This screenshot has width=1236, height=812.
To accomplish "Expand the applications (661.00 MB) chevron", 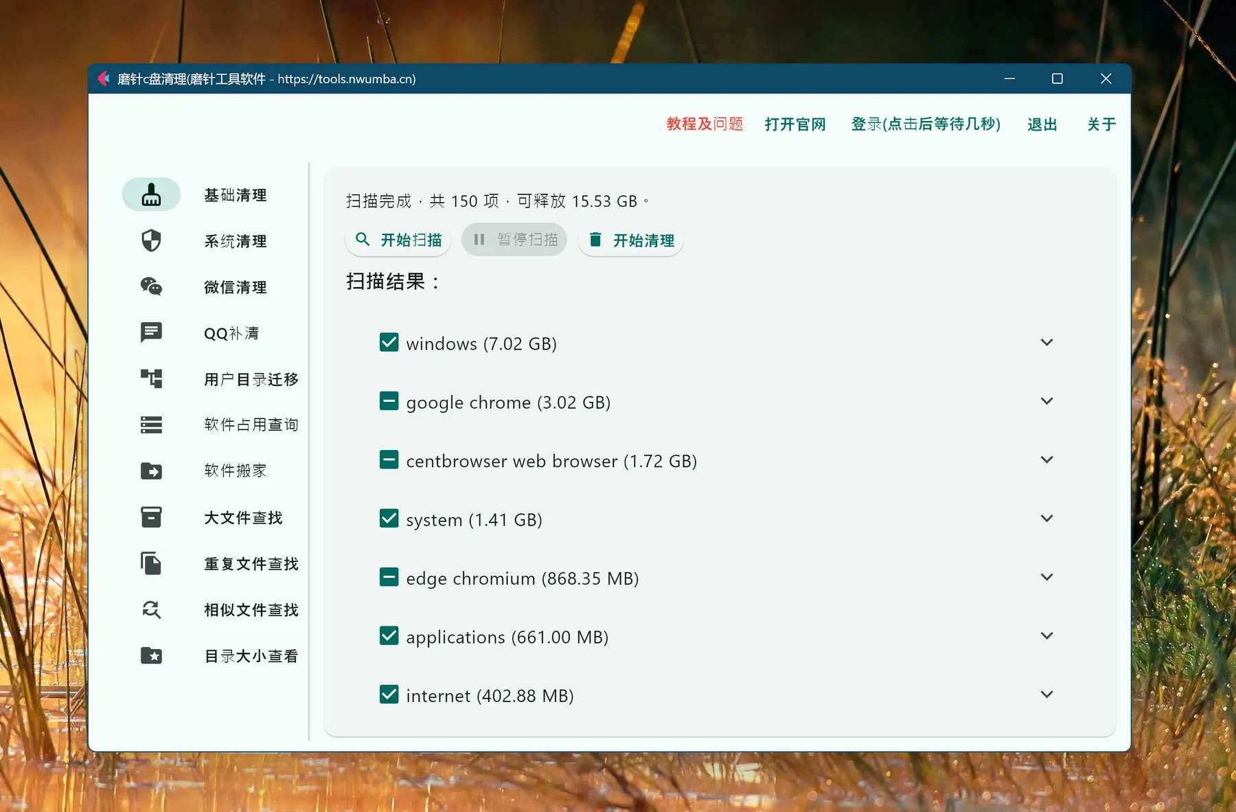I will [1046, 635].
